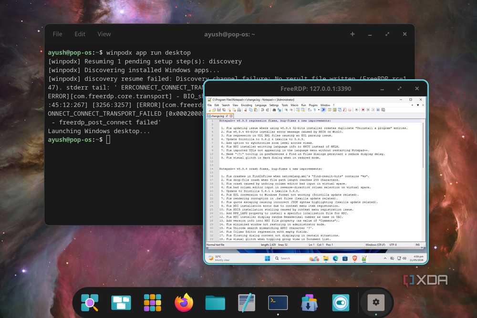Click 'length: 2,429' status bar entry
This screenshot has width=477, height=318.
(x=268, y=245)
